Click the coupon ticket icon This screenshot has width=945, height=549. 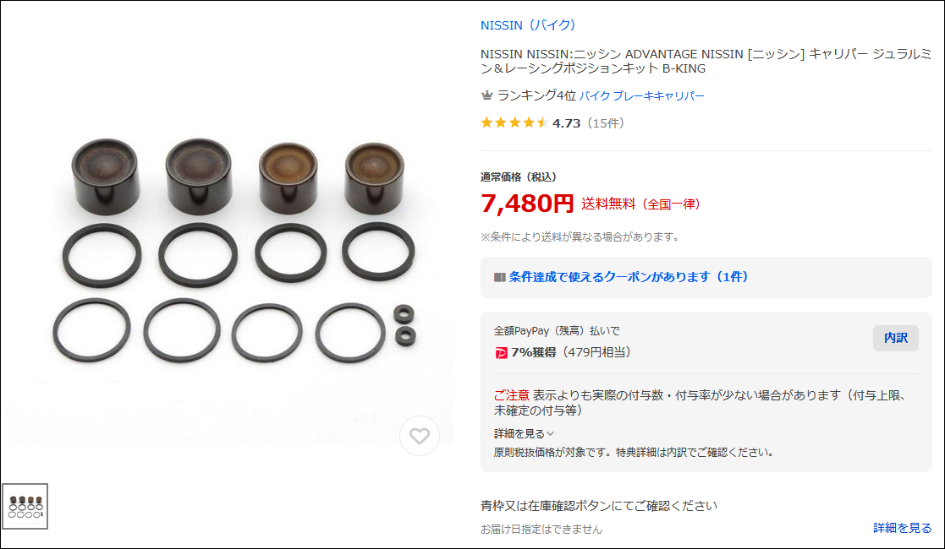500,277
